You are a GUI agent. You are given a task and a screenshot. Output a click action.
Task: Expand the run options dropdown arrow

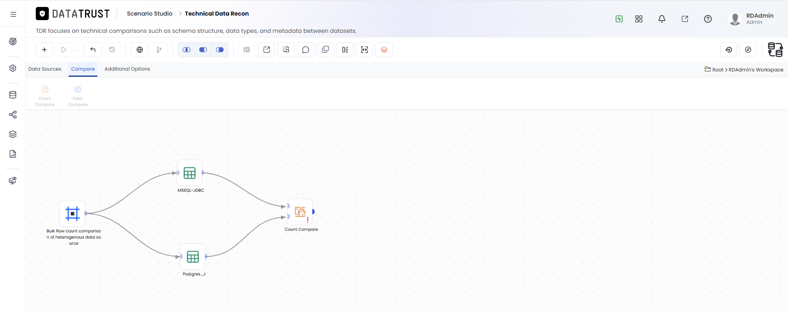tap(77, 50)
